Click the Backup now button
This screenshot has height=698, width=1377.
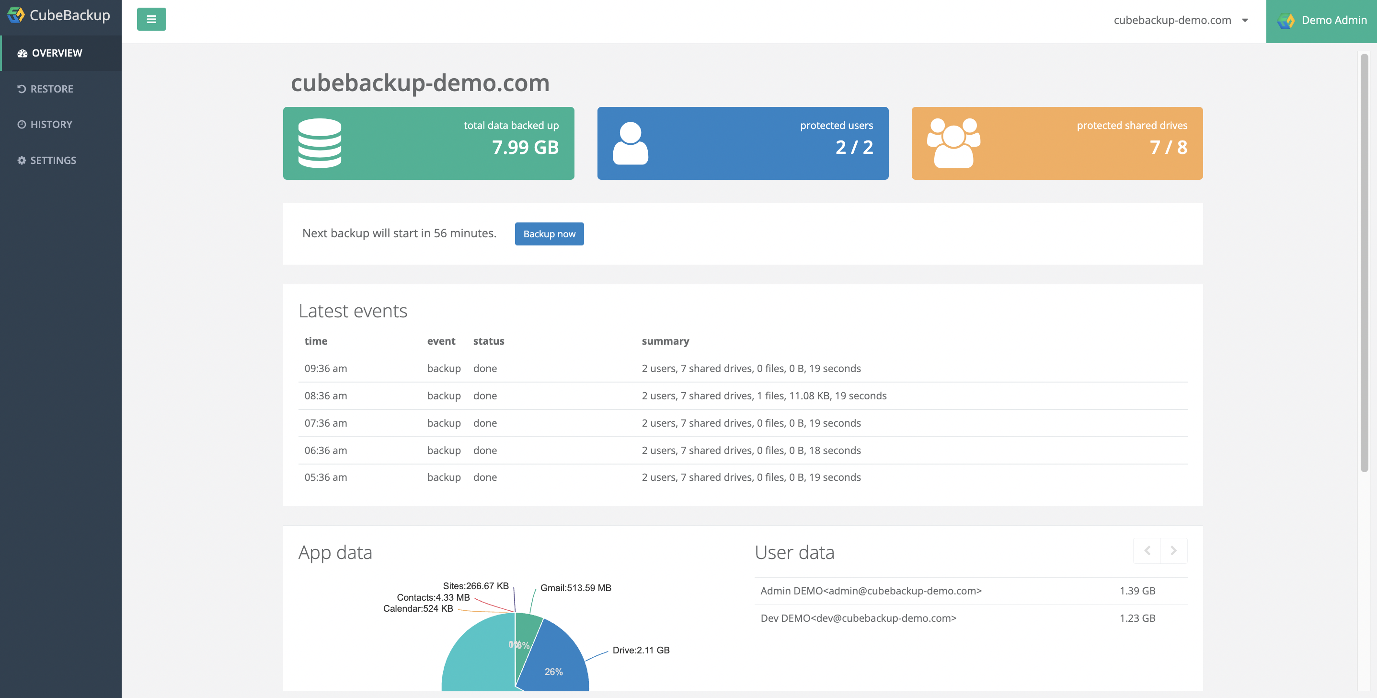[x=549, y=233]
